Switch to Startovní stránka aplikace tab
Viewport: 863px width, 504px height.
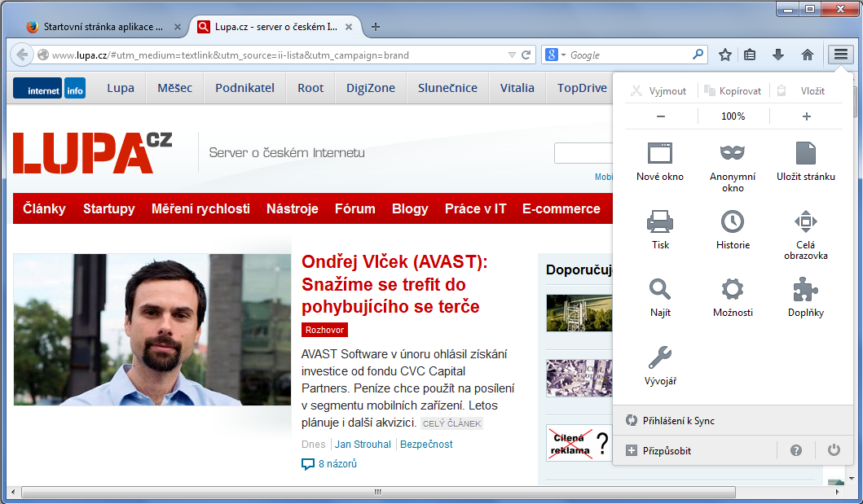click(x=103, y=26)
